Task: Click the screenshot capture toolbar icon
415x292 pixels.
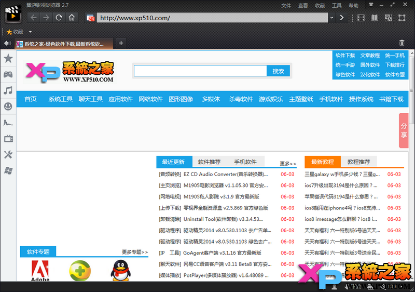Action: (402, 18)
